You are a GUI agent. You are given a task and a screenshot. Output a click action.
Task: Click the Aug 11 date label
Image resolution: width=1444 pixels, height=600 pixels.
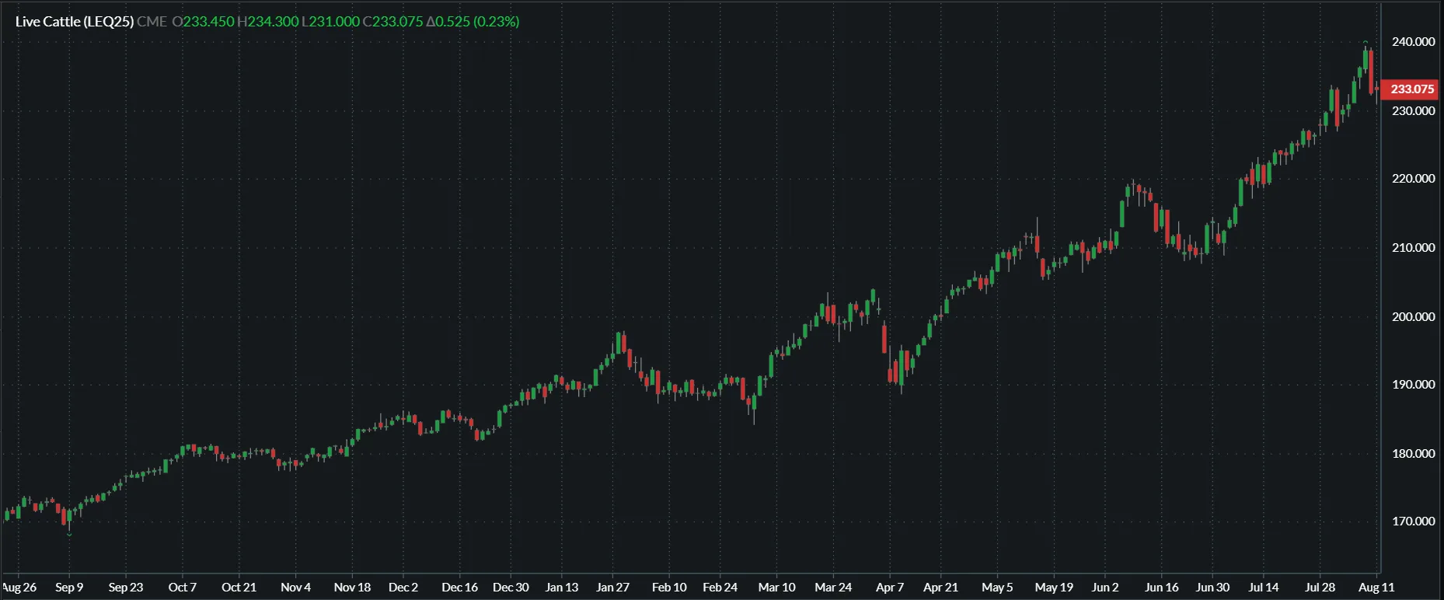pos(1376,588)
